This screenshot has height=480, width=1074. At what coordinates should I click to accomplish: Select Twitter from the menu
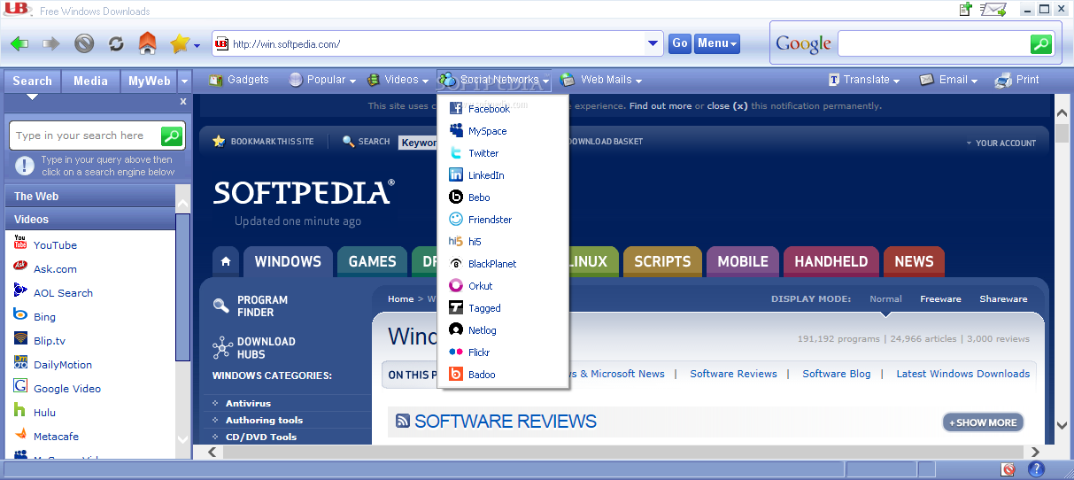coord(503,153)
